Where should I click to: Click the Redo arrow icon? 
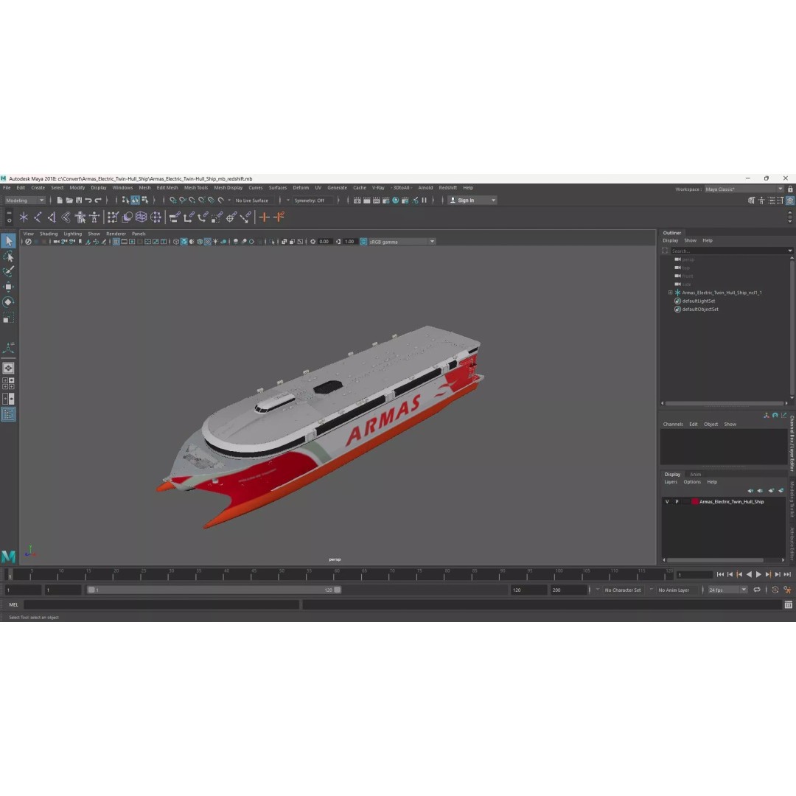pos(98,200)
